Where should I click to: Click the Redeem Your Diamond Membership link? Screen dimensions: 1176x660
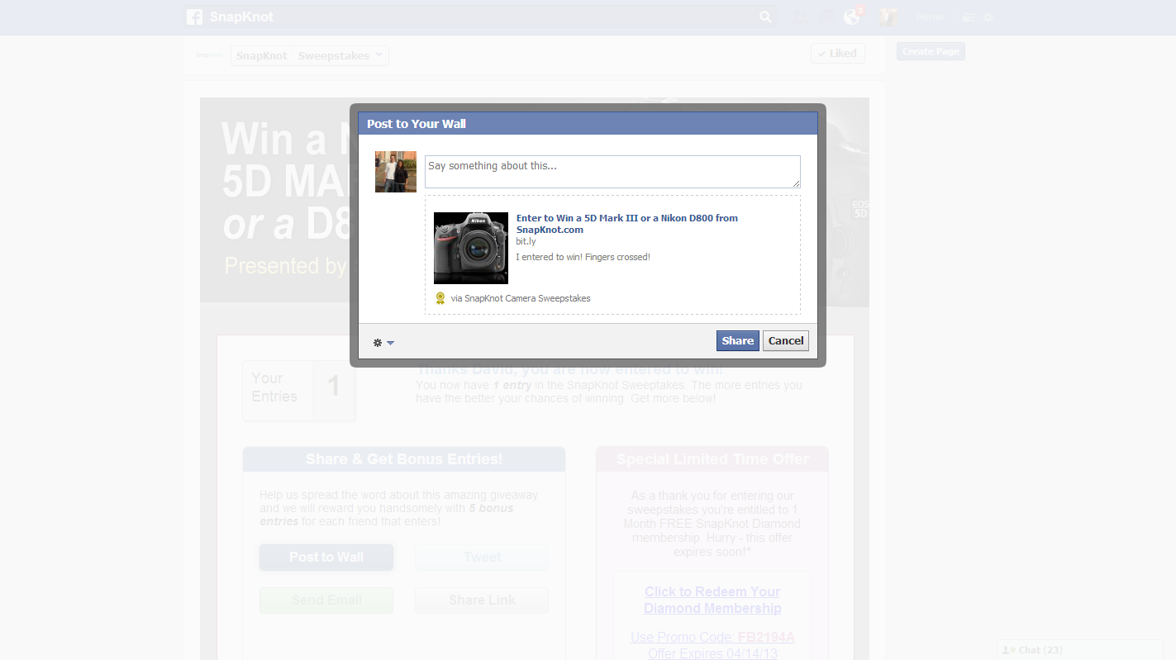[712, 600]
